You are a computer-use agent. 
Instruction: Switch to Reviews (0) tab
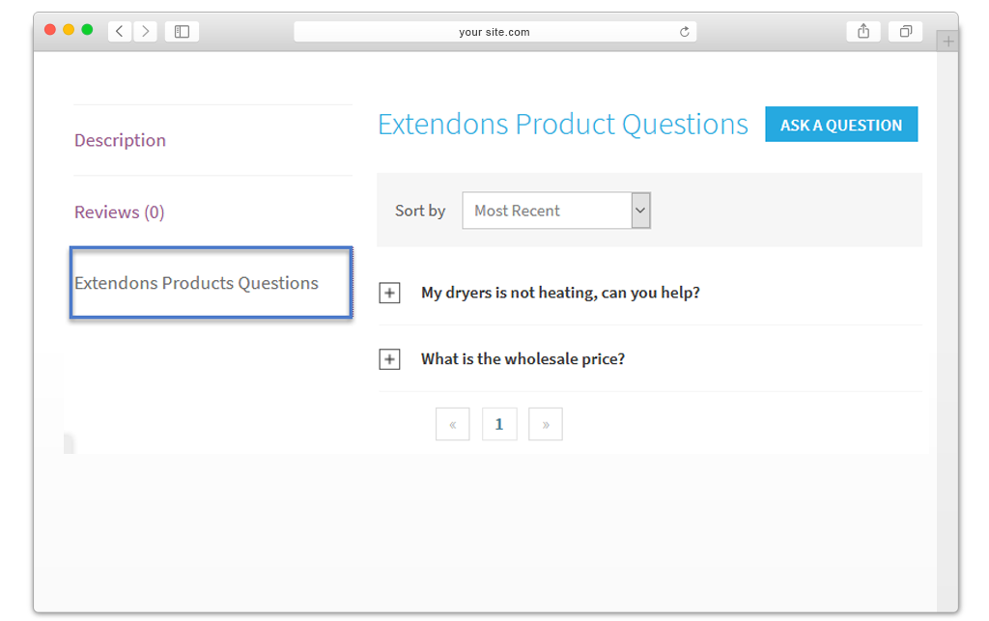coord(119,212)
